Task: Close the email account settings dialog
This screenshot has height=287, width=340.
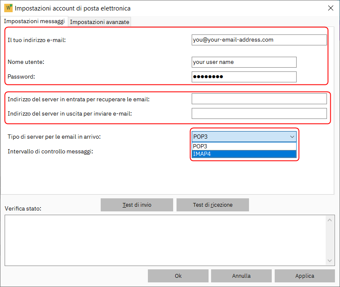Action: click(x=330, y=8)
